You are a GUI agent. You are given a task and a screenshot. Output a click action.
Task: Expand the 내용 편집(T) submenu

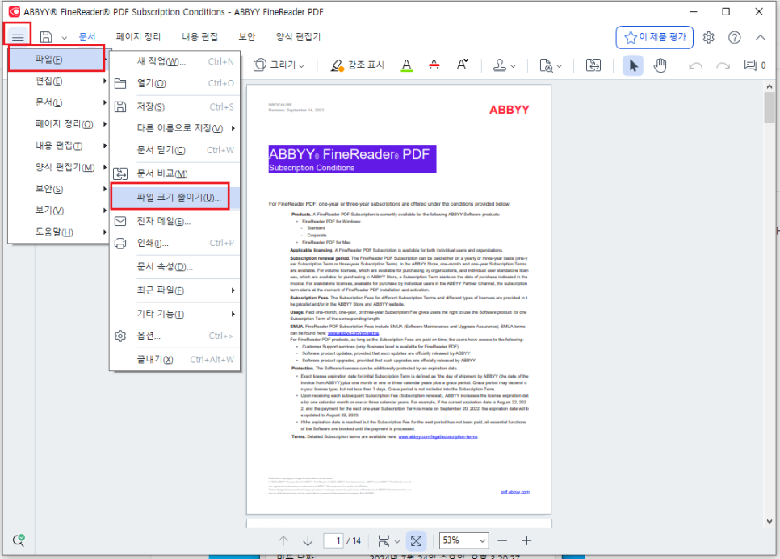[x=59, y=145]
